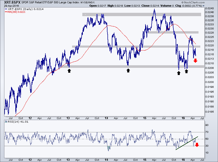
Task: Click the Volume 0 readout
Action: click(x=167, y=6)
